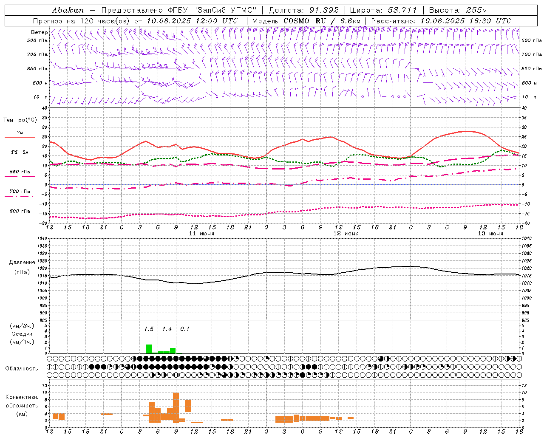Click the 11 июня date label

201,234
